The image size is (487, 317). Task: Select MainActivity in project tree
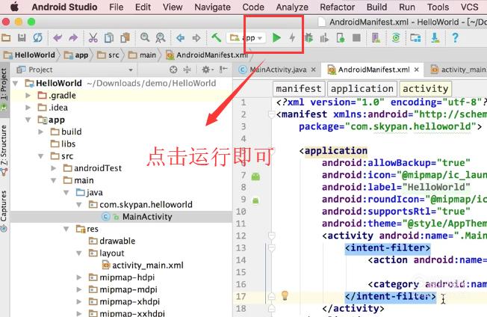click(121, 217)
